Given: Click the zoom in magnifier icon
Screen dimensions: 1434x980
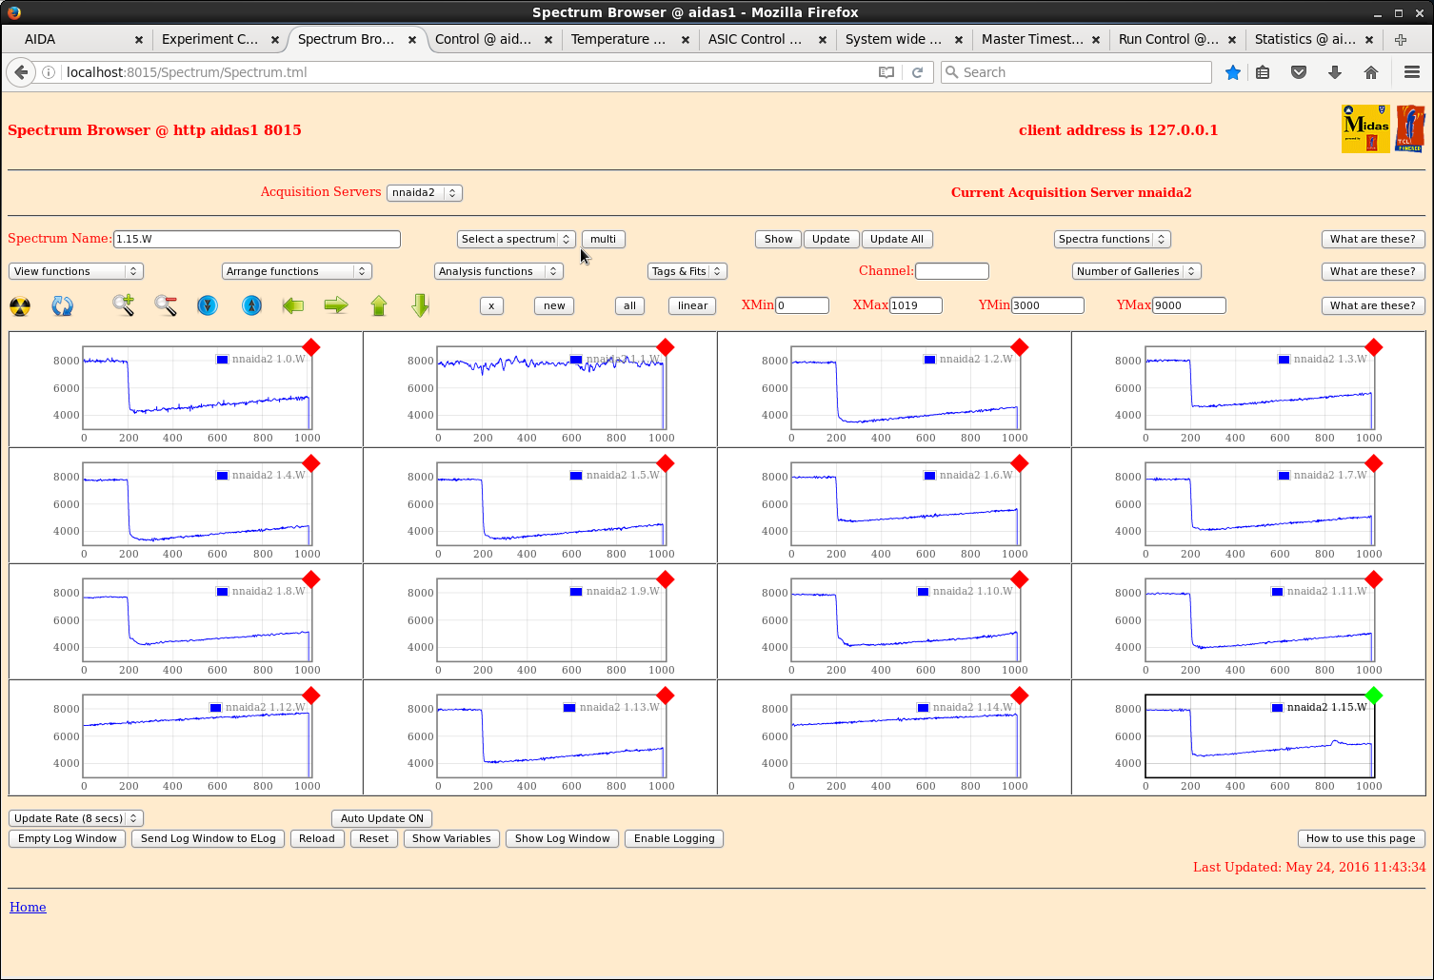Looking at the screenshot, I should coord(123,305).
